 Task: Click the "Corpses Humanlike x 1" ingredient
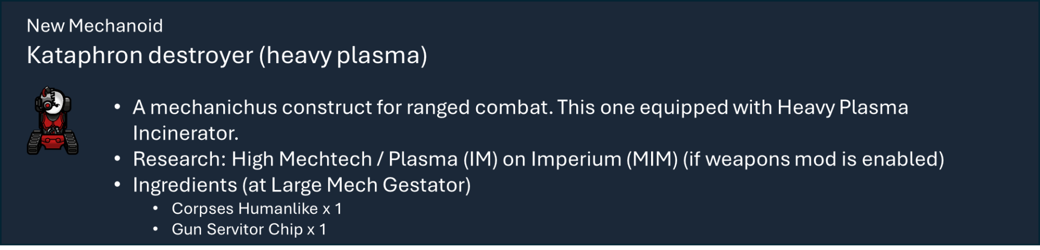click(256, 209)
